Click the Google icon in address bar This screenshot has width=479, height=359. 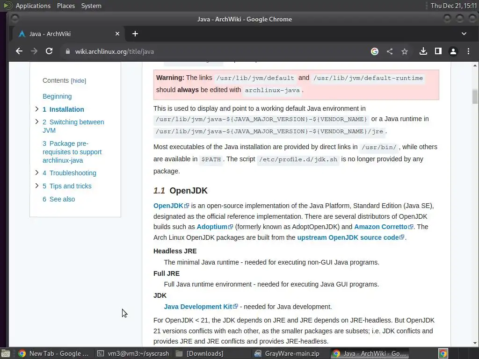coord(375,51)
